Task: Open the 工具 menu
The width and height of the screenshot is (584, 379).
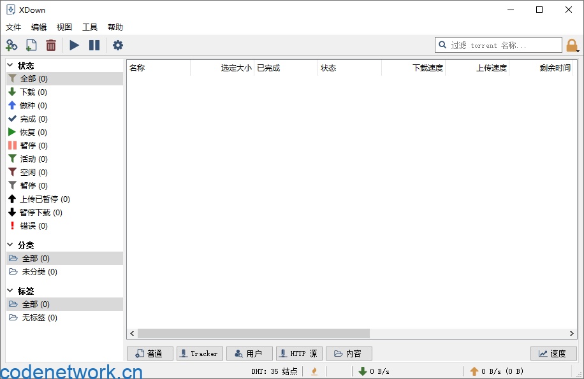Action: pos(90,27)
